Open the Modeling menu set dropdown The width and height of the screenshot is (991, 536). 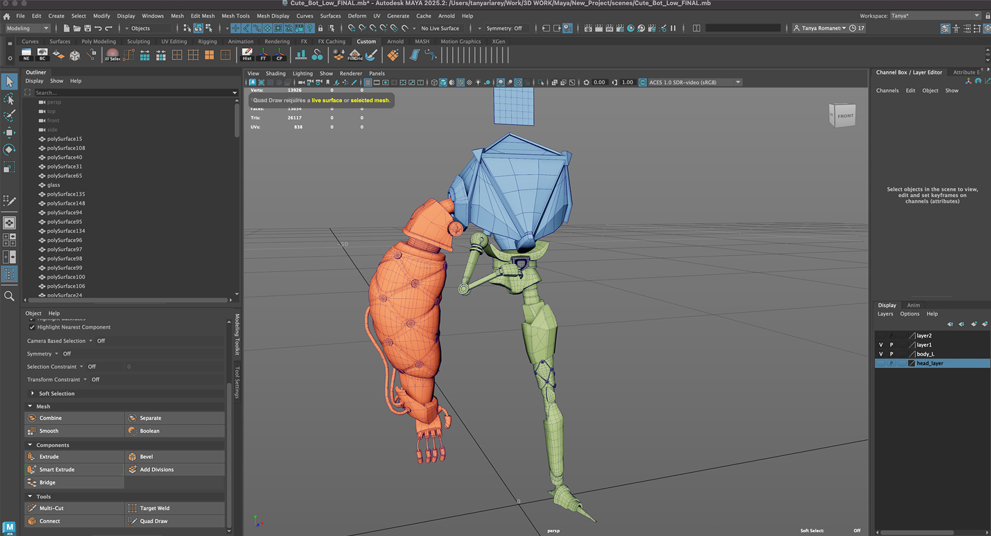click(28, 28)
